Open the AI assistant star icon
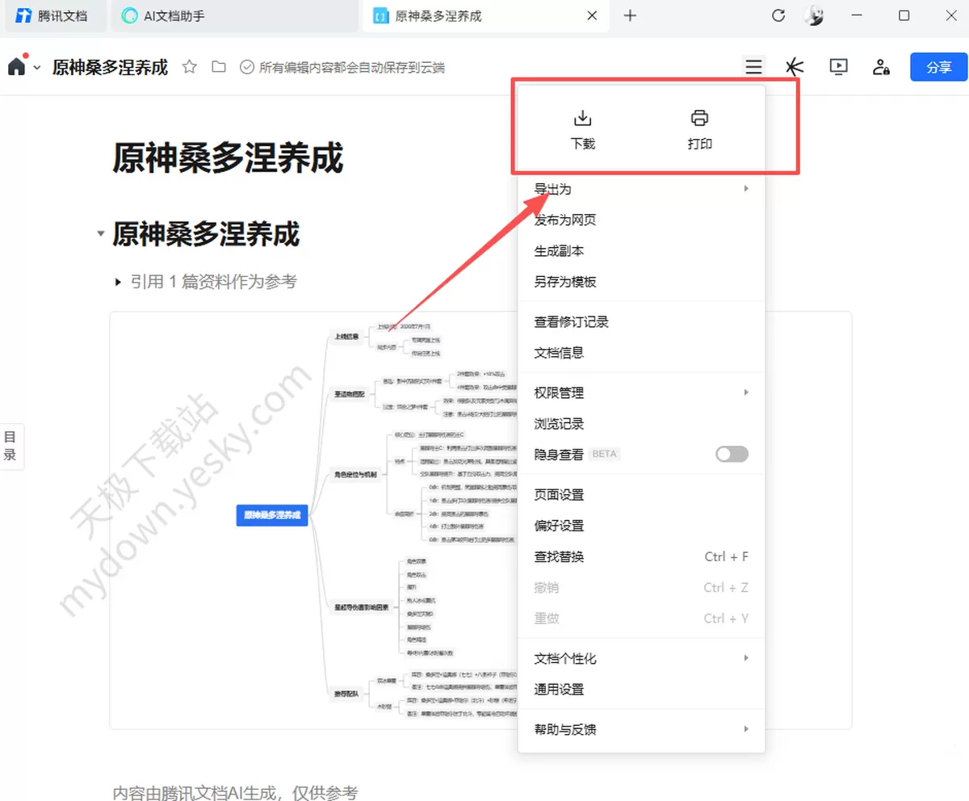Screen dimensions: 969x801 coord(795,67)
